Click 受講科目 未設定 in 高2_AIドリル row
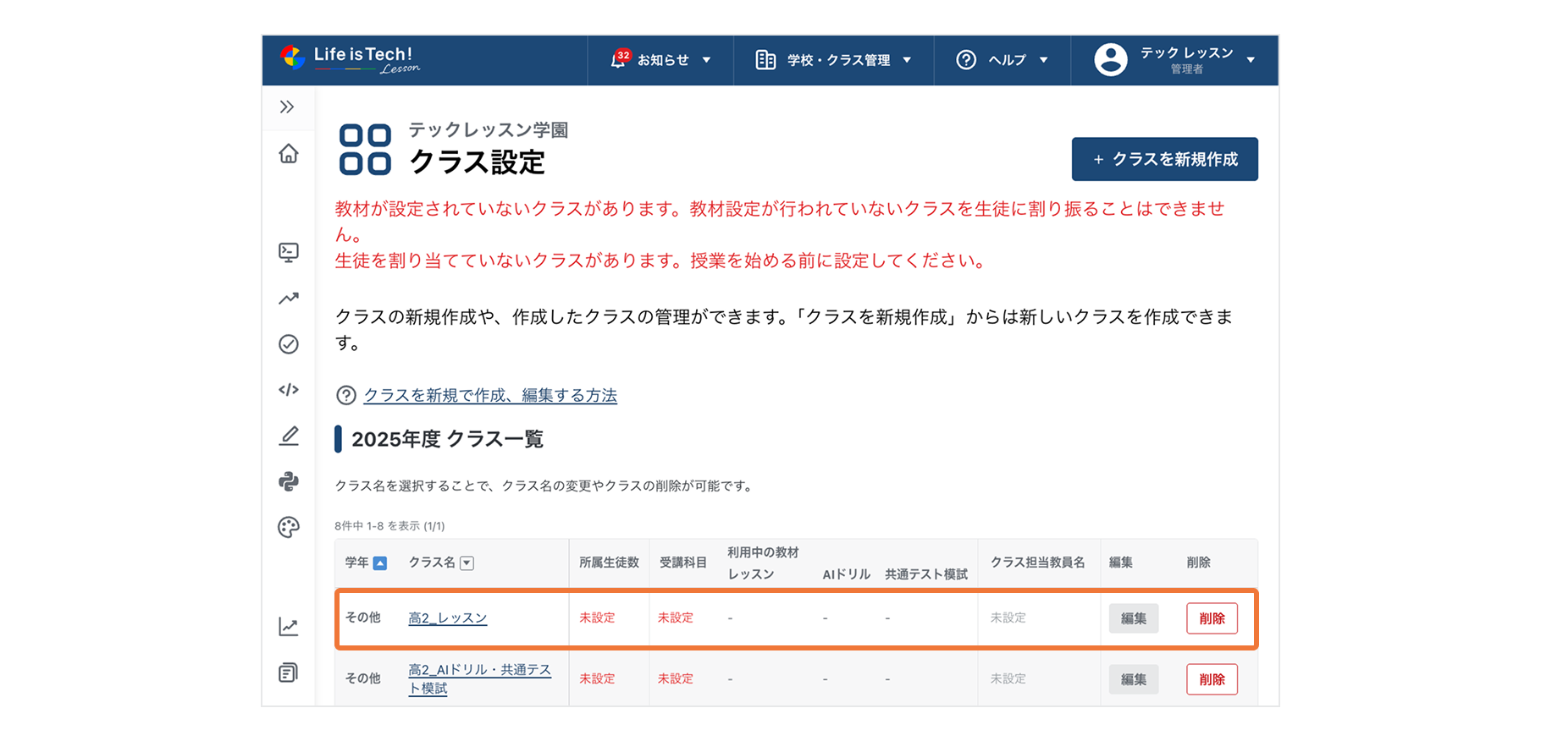The image size is (1541, 741). click(x=675, y=679)
